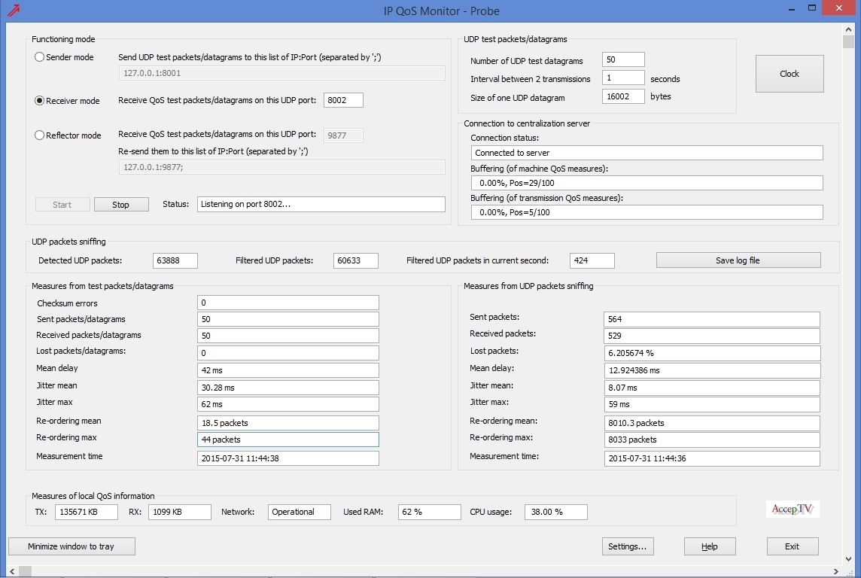
Task: Click the interval between transmissions field
Action: 623,78
